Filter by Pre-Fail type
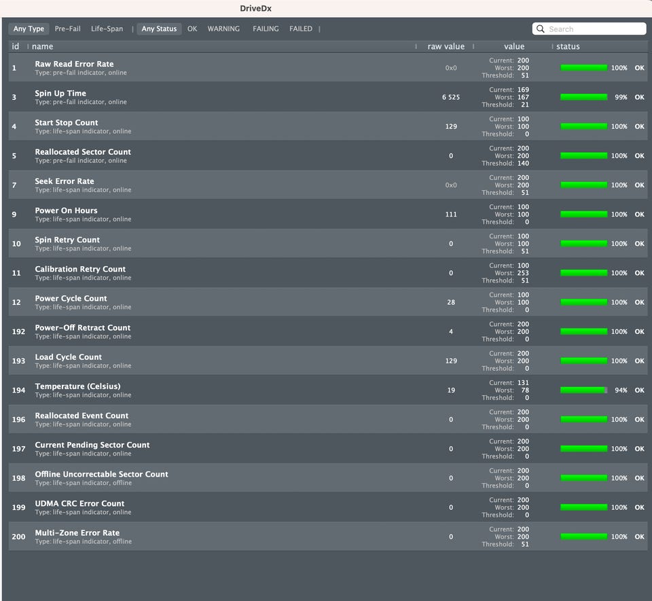The image size is (652, 601). coord(67,29)
